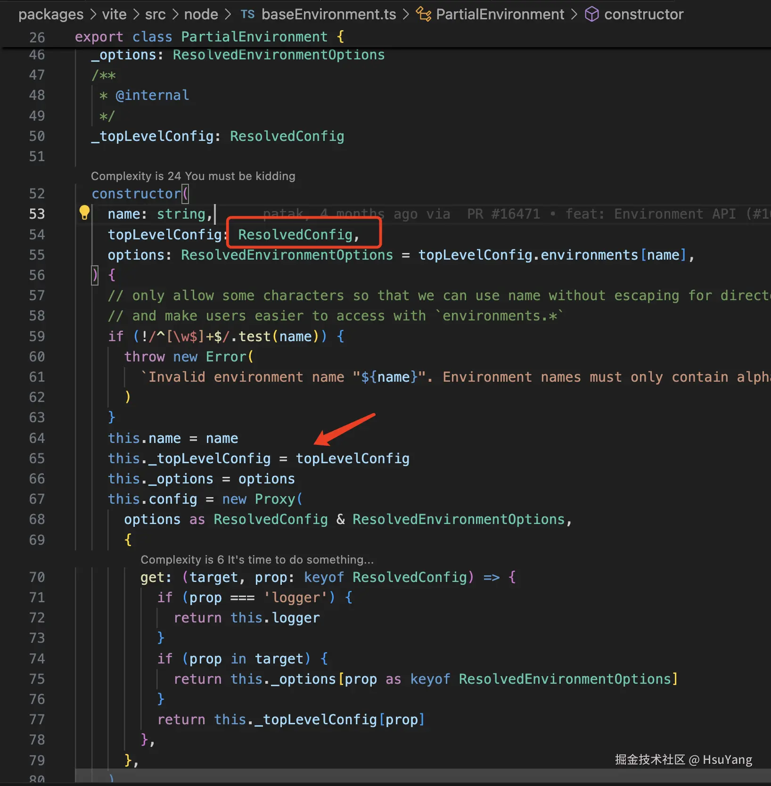771x786 pixels.
Task: Click 'prop in target' condition on line 74
Action: [x=246, y=658]
